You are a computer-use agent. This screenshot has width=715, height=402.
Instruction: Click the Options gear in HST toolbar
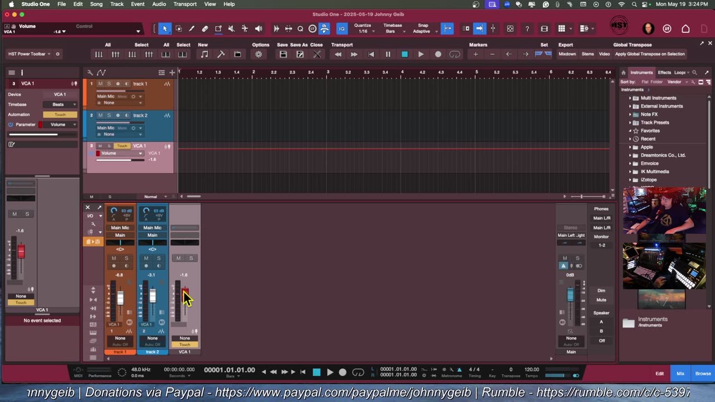tap(259, 54)
